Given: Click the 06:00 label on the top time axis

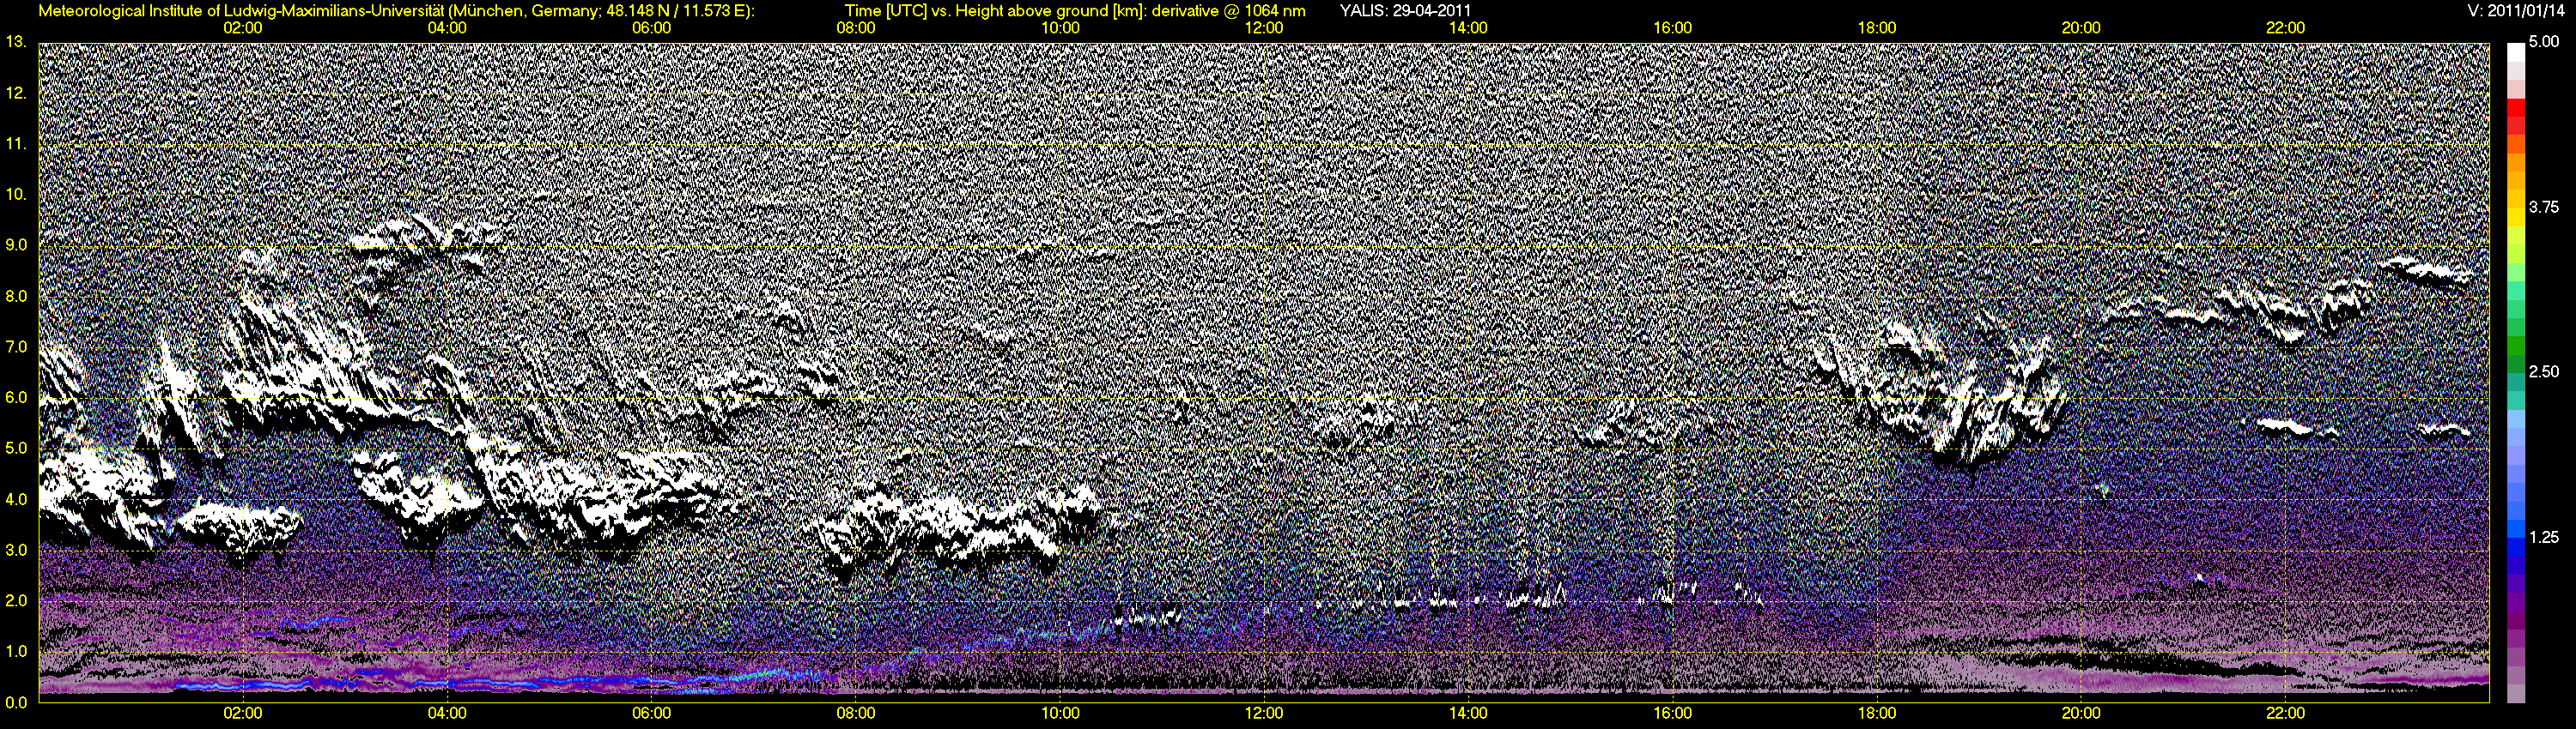Looking at the screenshot, I should [651, 28].
